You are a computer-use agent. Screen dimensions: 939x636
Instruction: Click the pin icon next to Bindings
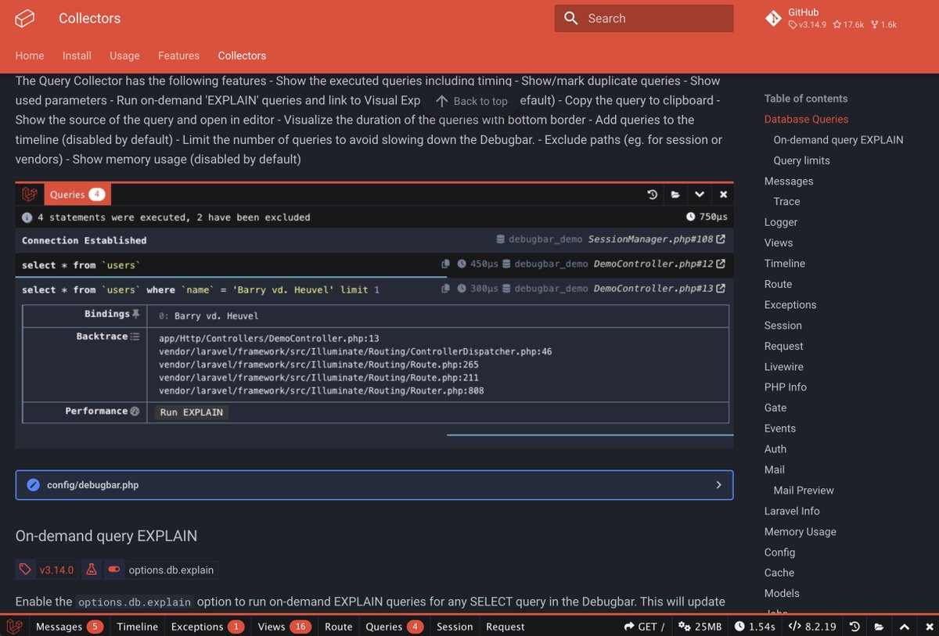click(x=136, y=314)
